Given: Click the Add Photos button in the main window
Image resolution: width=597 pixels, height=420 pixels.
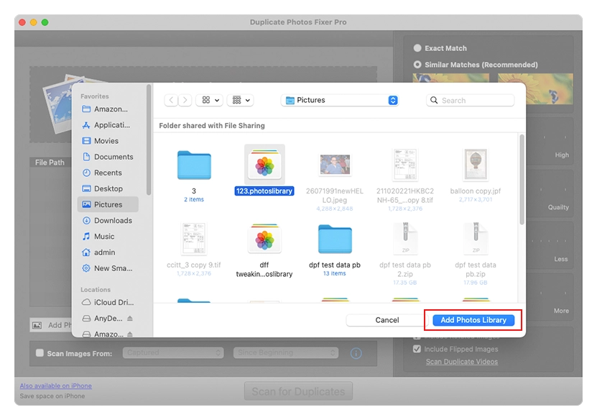Looking at the screenshot, I should click(51, 325).
